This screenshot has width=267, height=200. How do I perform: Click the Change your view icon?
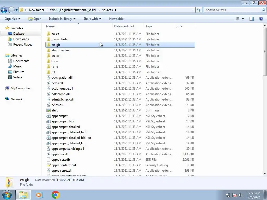coord(237,19)
